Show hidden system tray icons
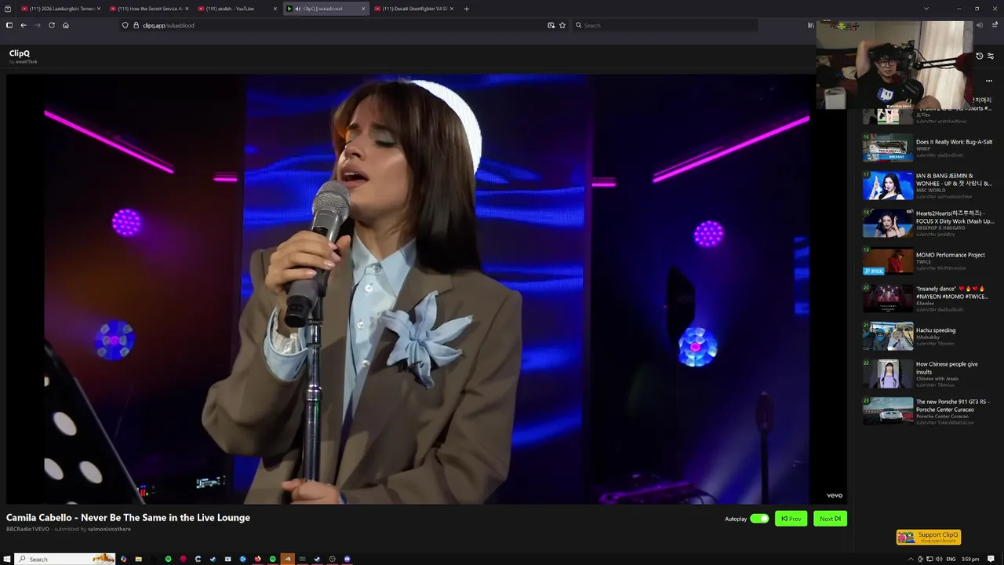 (x=911, y=559)
